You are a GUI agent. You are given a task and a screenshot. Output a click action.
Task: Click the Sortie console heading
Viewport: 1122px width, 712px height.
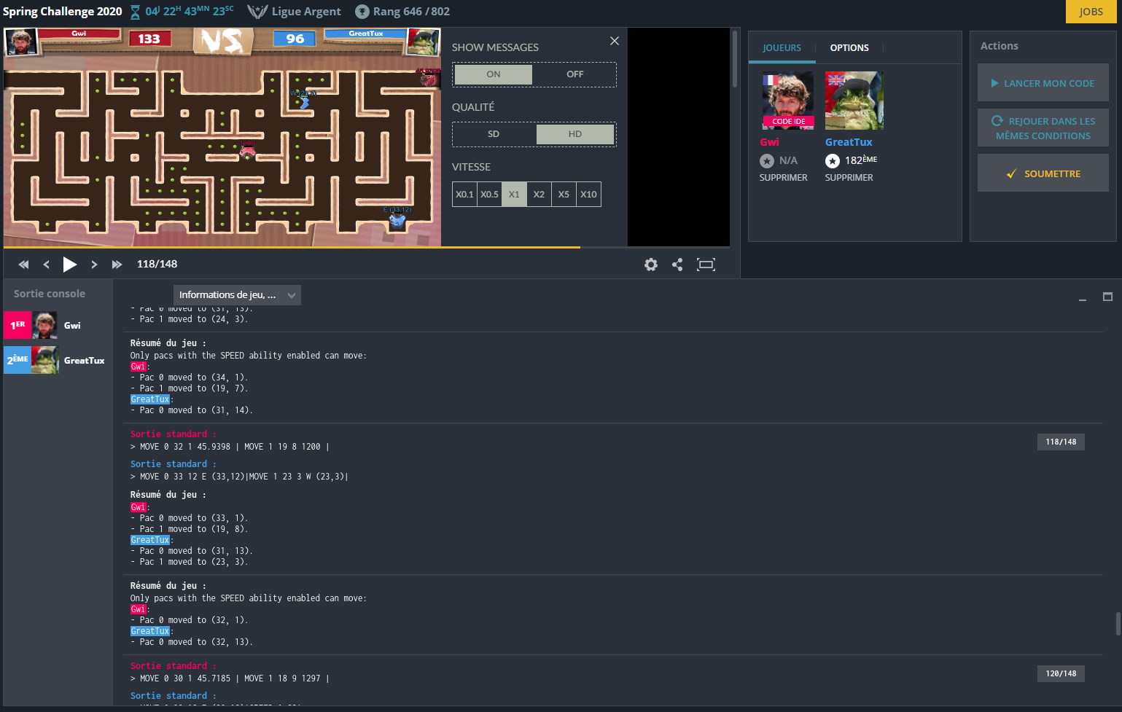(x=50, y=294)
